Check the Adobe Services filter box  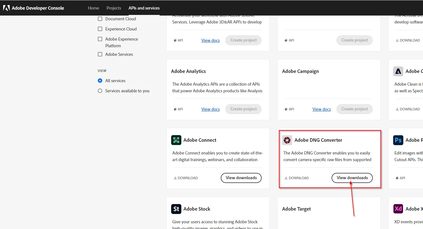coord(100,54)
